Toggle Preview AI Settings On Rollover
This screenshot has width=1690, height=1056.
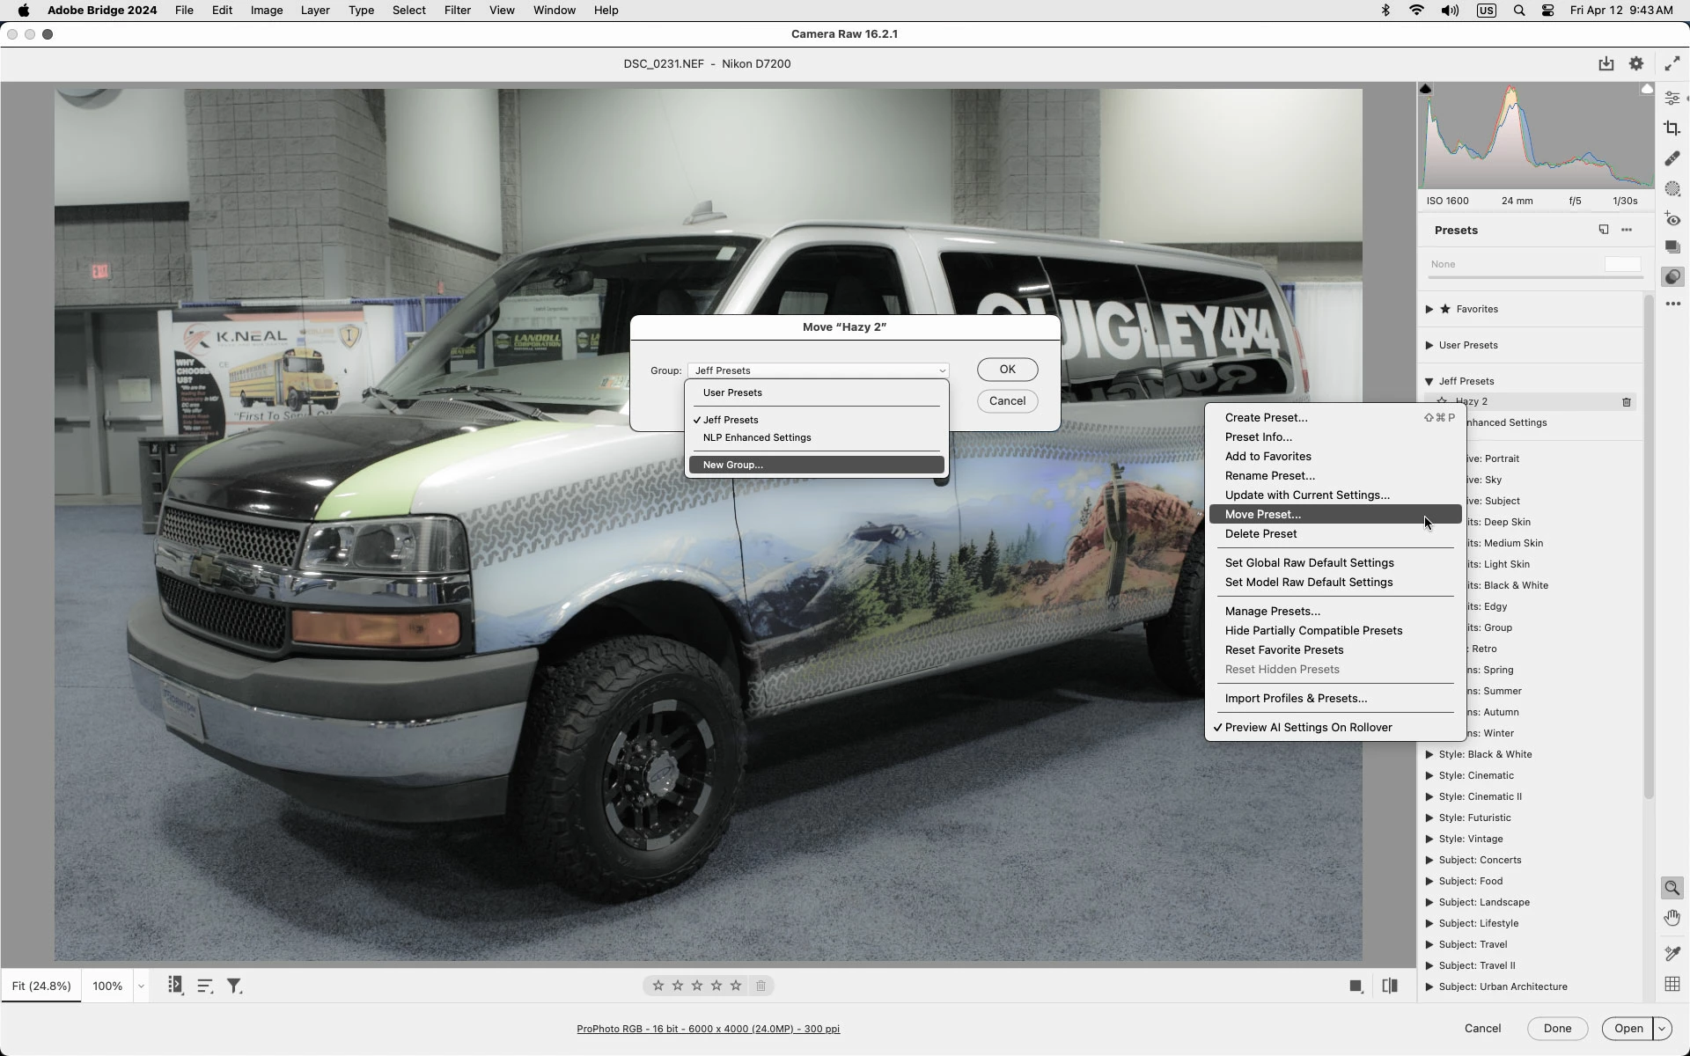(x=1308, y=728)
